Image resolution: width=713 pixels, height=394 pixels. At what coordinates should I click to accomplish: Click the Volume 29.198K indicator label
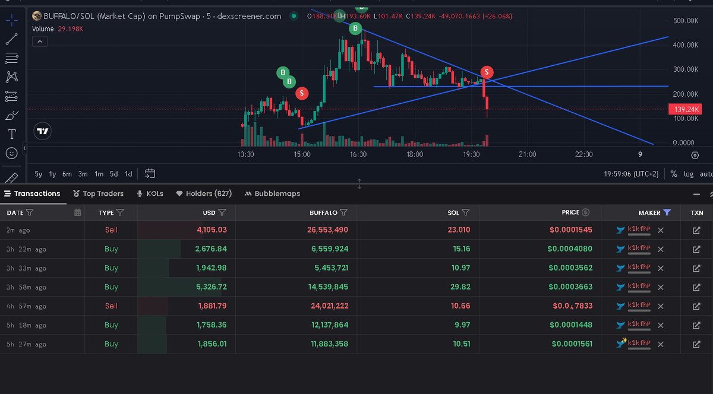coord(58,28)
